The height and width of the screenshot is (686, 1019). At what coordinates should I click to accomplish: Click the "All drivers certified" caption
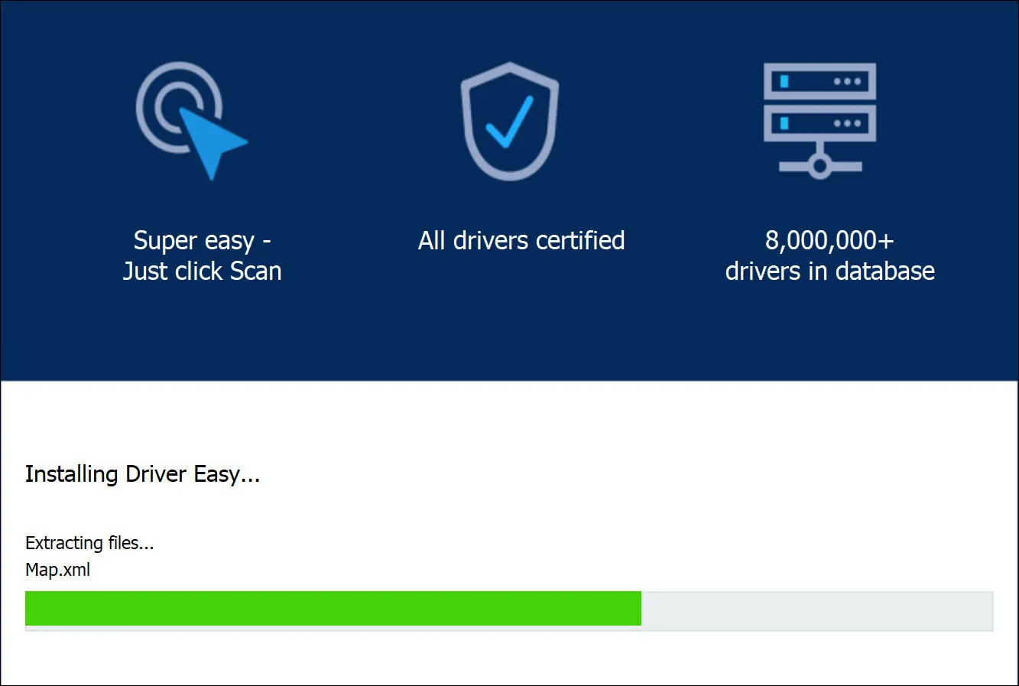[521, 241]
